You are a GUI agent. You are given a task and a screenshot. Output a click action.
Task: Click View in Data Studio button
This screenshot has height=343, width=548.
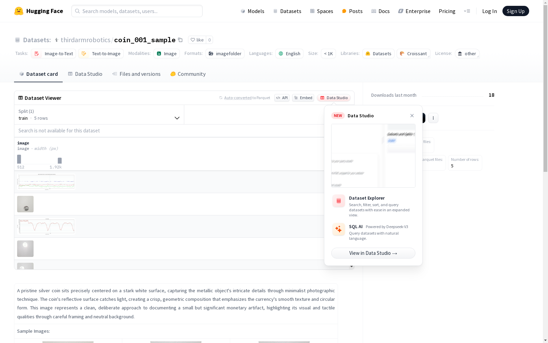pos(373,253)
